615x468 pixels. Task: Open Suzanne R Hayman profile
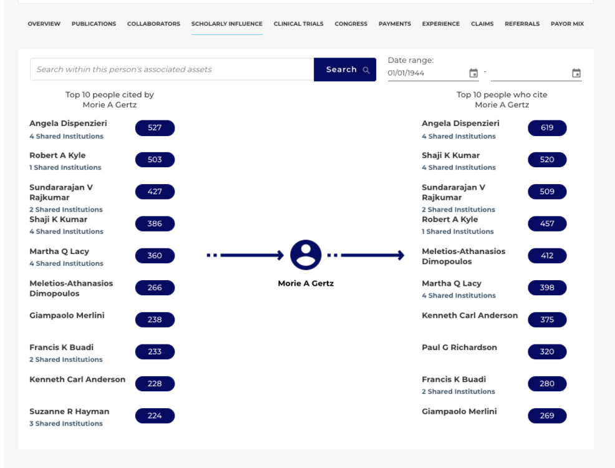[x=69, y=411]
